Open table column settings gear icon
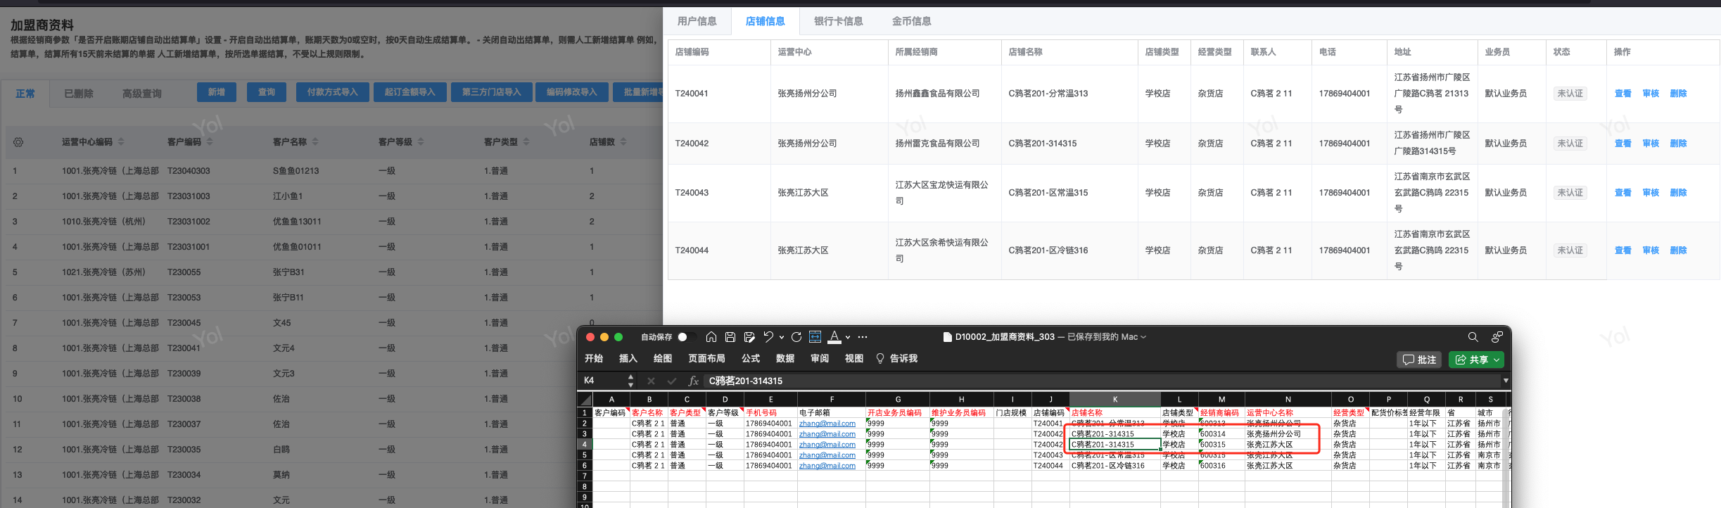 pyautogui.click(x=18, y=142)
